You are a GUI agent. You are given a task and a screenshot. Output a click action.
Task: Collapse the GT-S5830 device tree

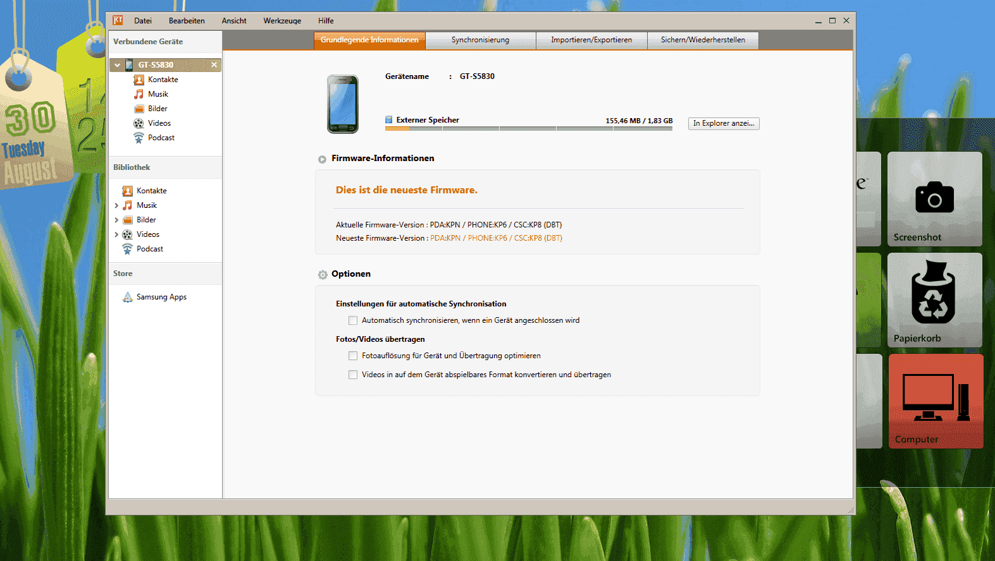[117, 65]
